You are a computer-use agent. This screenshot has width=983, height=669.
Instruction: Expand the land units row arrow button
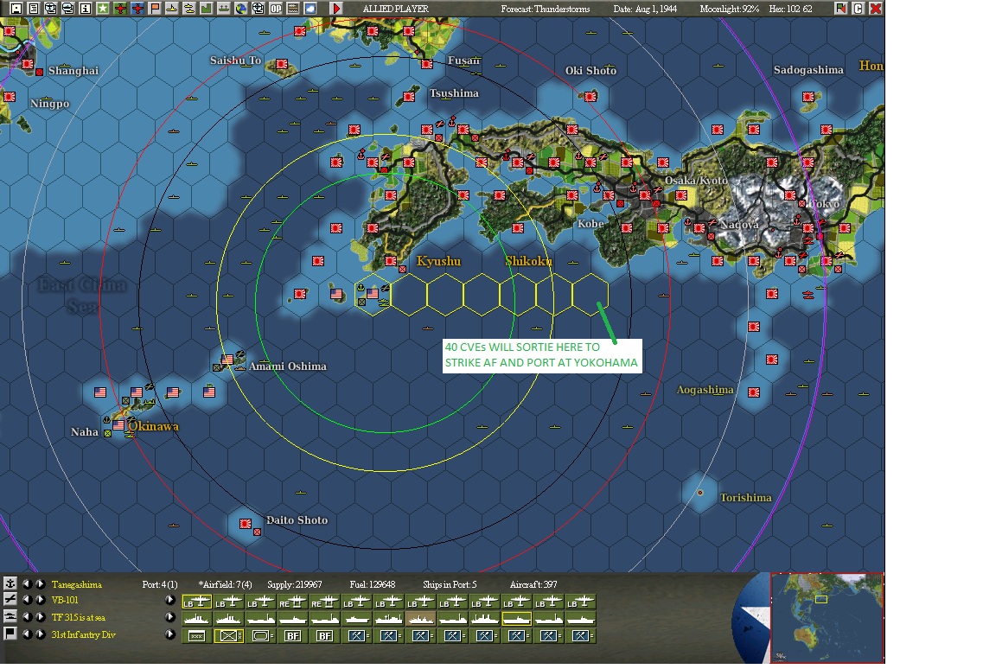pyautogui.click(x=170, y=634)
